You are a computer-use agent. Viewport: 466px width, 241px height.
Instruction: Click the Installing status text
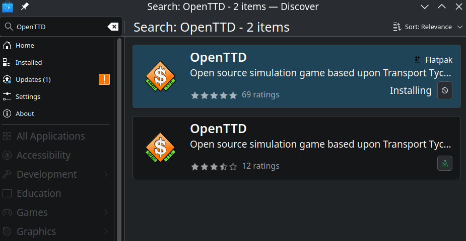411,90
